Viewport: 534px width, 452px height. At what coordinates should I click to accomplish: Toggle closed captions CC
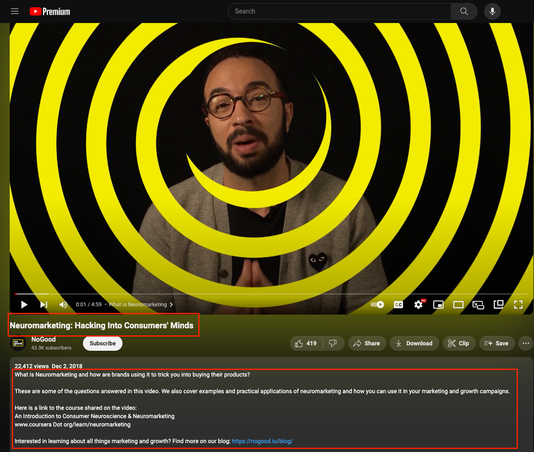pos(398,304)
